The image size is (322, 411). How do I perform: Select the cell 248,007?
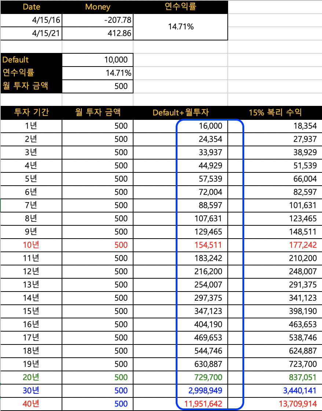click(x=275, y=272)
